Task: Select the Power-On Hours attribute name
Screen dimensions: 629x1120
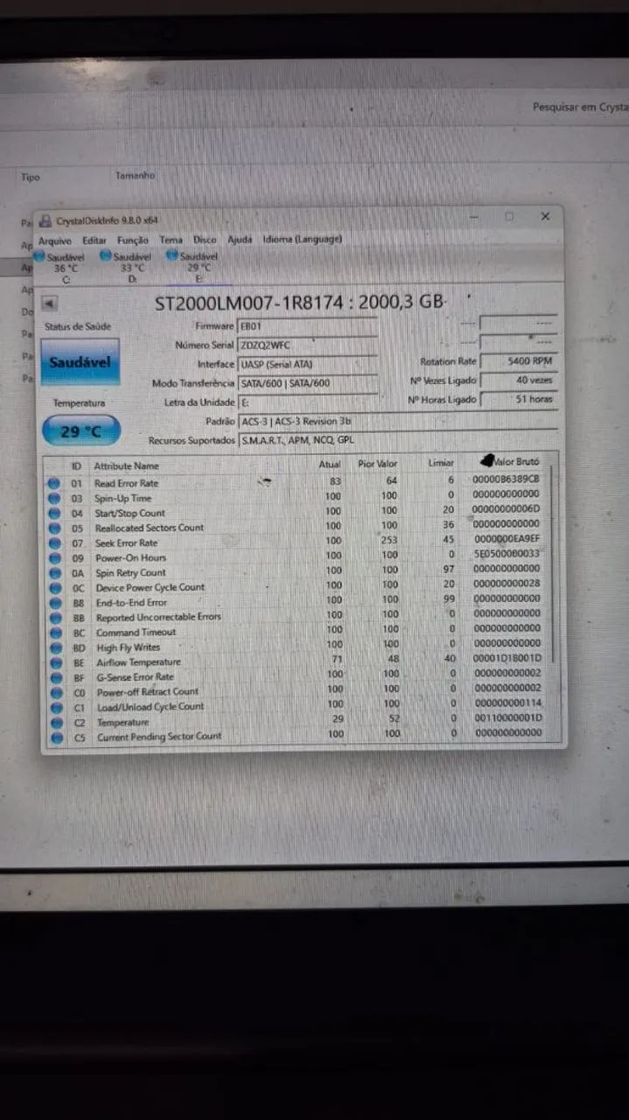Action: (130, 557)
